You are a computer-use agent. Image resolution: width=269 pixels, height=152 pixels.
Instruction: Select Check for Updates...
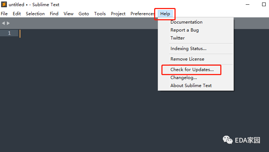(x=192, y=70)
